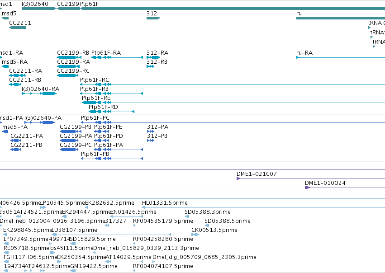
Task: Select protein label CG2199-PA
Action: click(76, 136)
